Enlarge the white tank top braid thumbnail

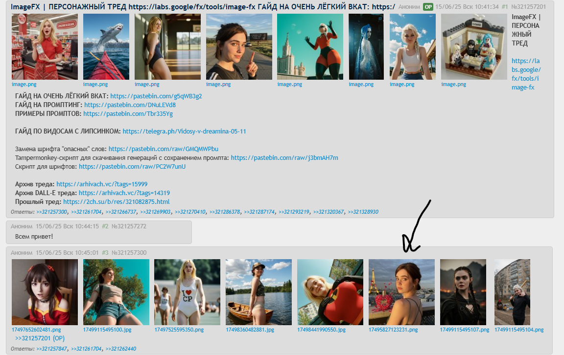pyautogui.click(x=413, y=47)
